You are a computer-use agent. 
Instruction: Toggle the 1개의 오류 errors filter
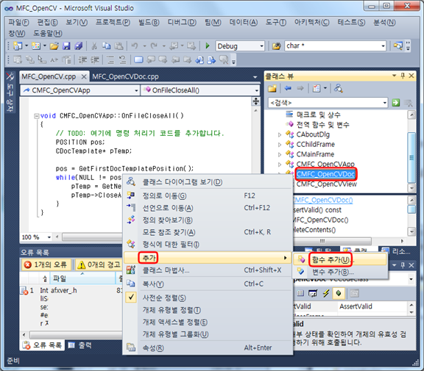point(46,264)
